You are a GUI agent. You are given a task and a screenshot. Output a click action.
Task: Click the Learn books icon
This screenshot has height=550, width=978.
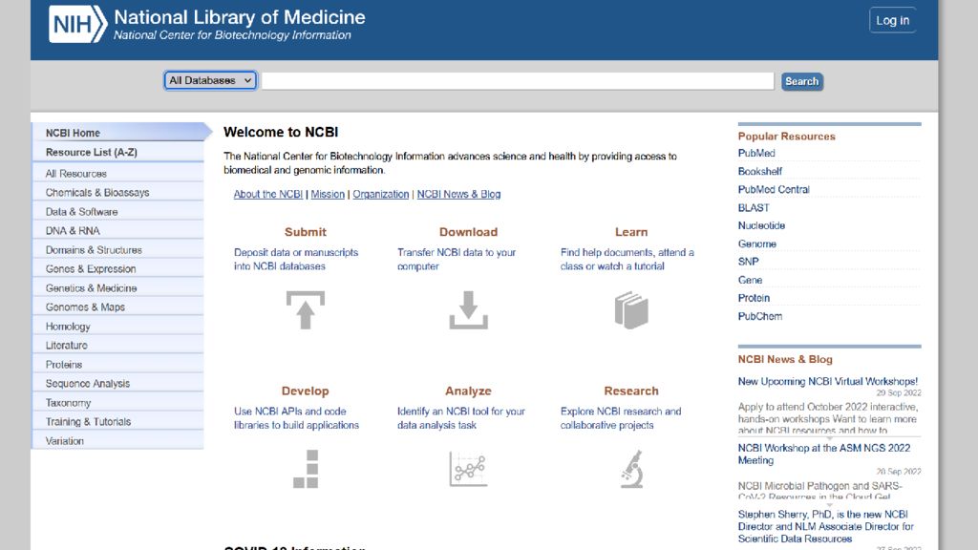[x=631, y=310]
